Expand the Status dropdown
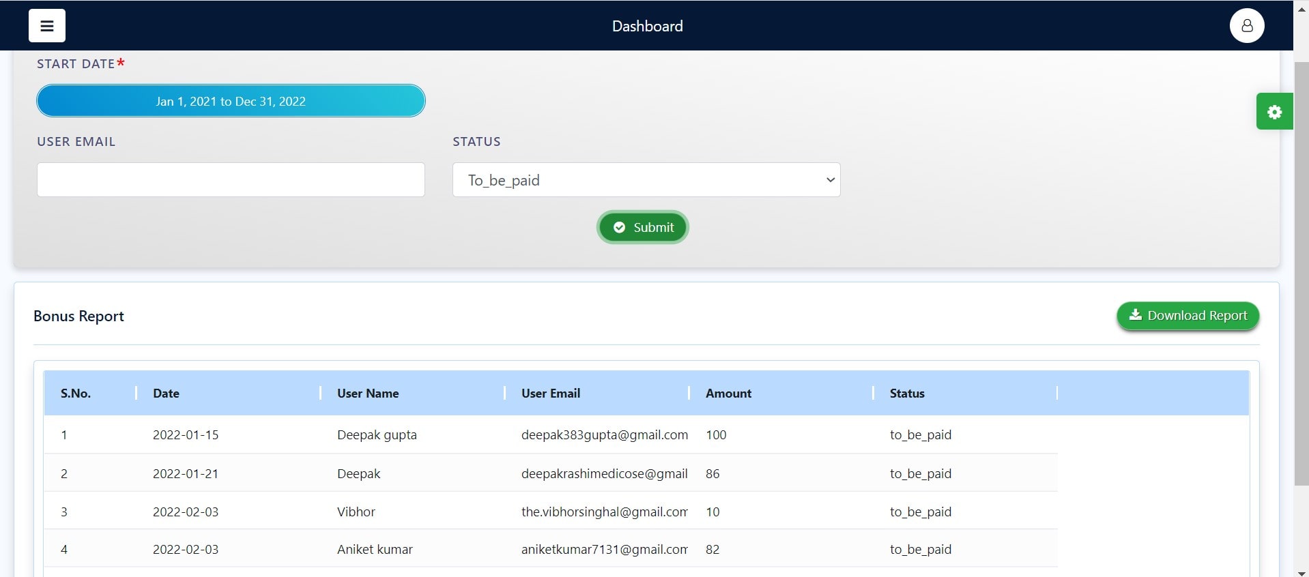Screen dimensions: 1309x577 (646, 180)
